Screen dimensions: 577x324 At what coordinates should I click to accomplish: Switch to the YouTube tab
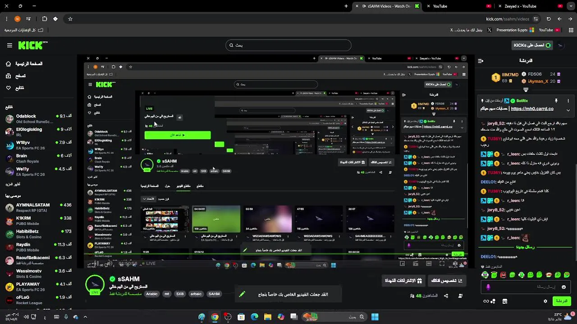tap(458, 6)
